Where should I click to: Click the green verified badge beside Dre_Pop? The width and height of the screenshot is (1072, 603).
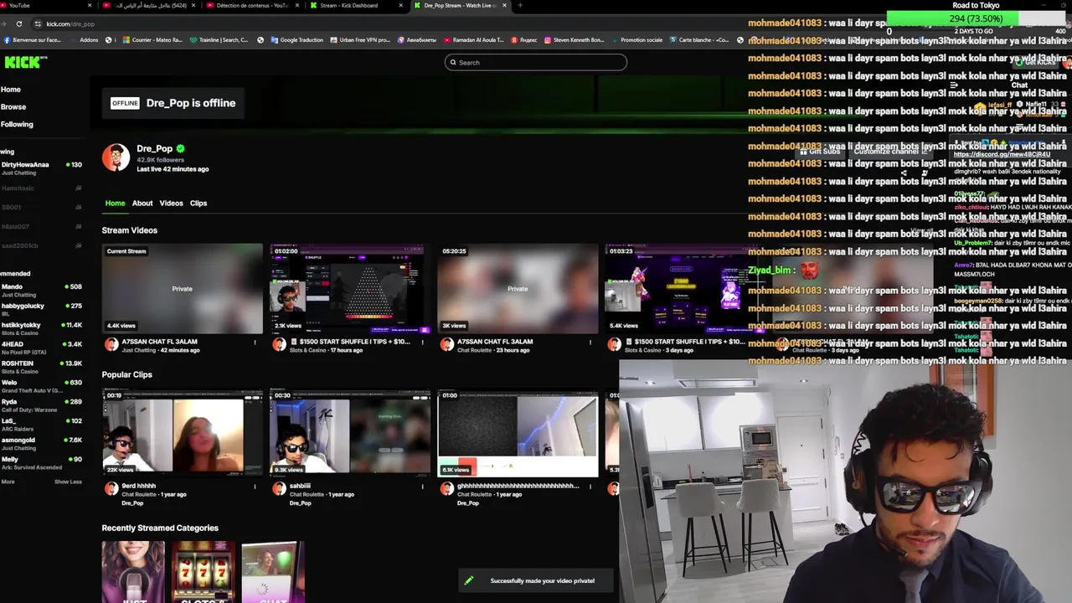[180, 148]
